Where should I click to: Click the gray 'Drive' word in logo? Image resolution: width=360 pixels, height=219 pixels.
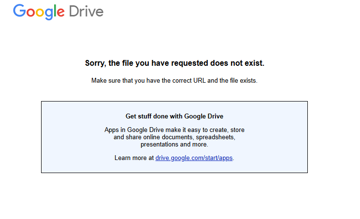tap(86, 11)
